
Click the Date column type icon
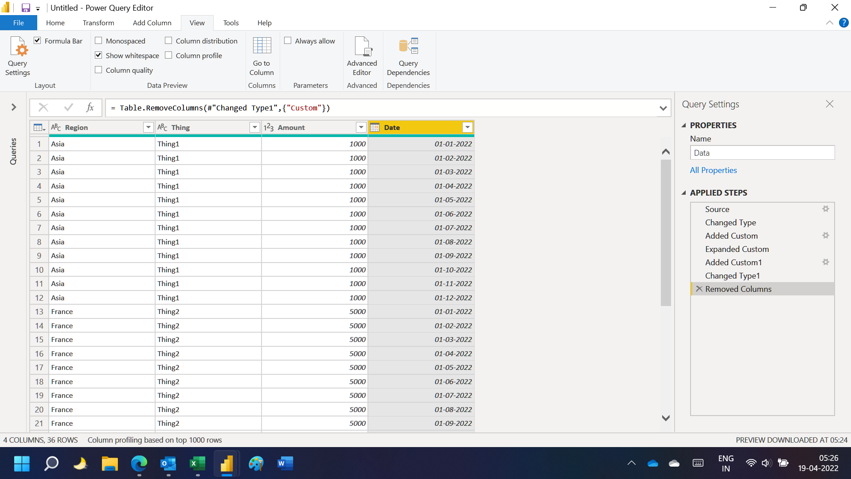375,128
